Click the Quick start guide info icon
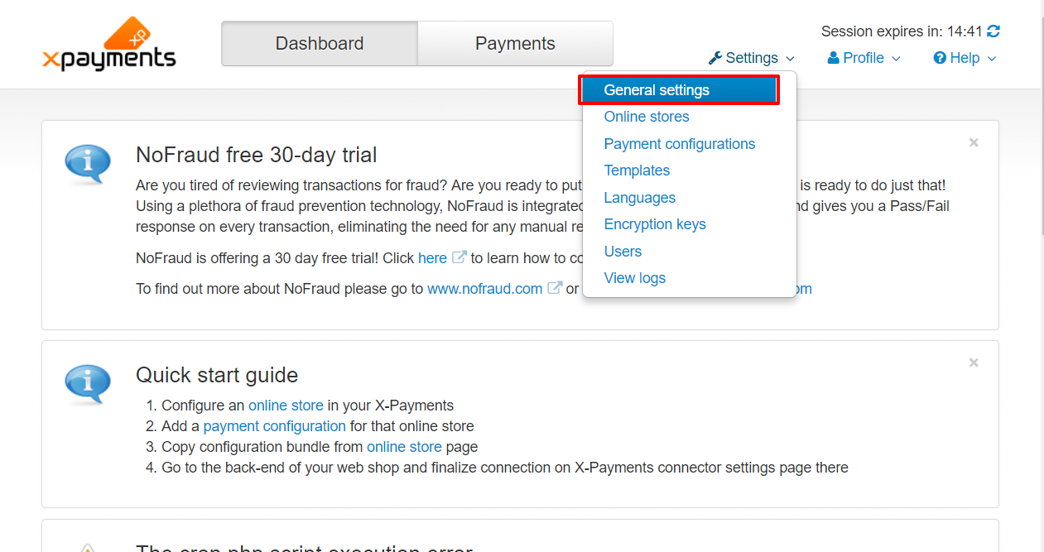The height and width of the screenshot is (552, 1044). [88, 384]
